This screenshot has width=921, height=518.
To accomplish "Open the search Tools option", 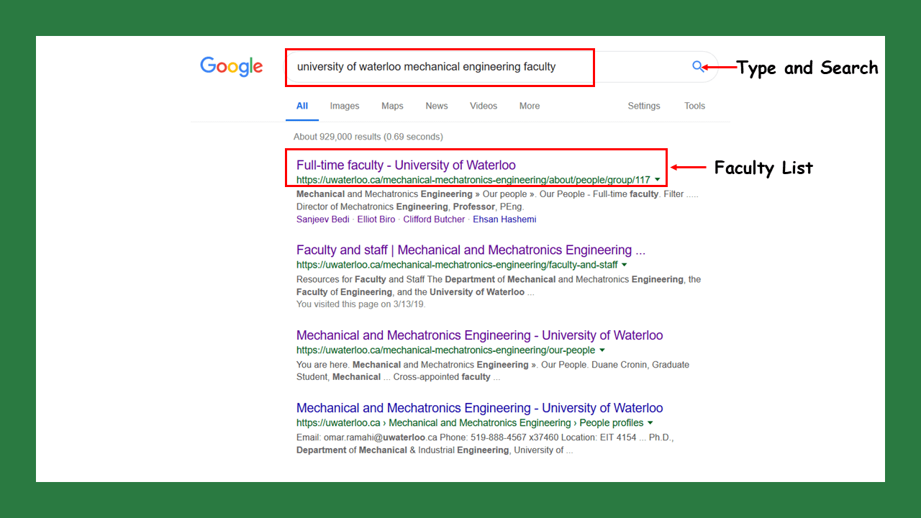I will tap(694, 106).
